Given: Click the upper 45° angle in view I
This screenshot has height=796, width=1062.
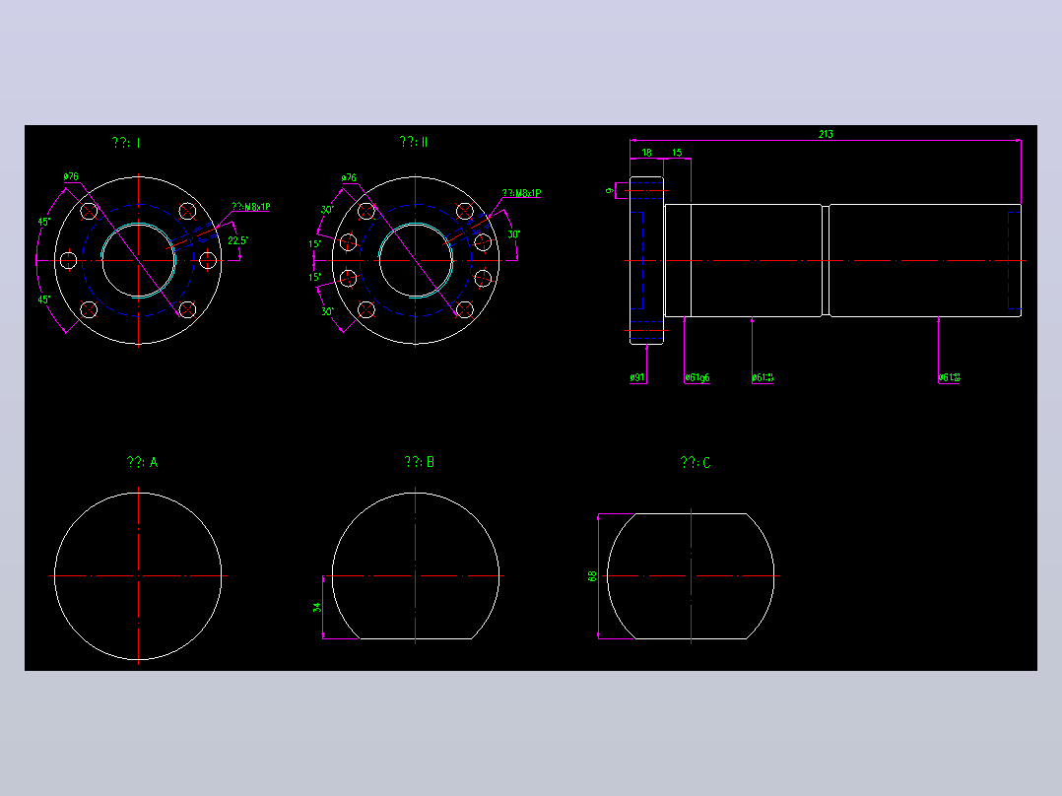Looking at the screenshot, I should pyautogui.click(x=44, y=222).
